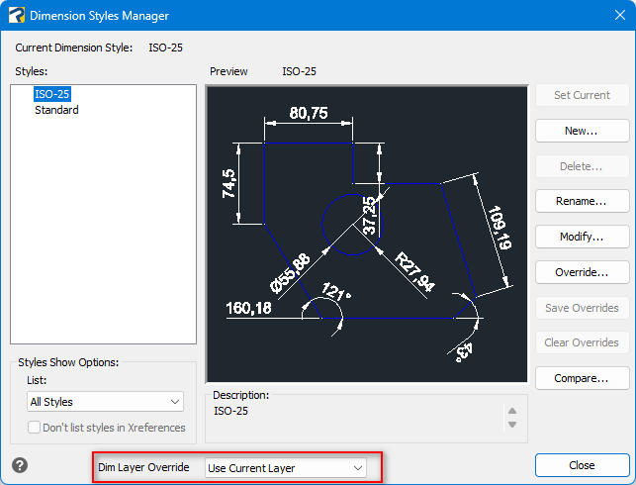Click the Close button
The width and height of the screenshot is (636, 485).
(582, 465)
